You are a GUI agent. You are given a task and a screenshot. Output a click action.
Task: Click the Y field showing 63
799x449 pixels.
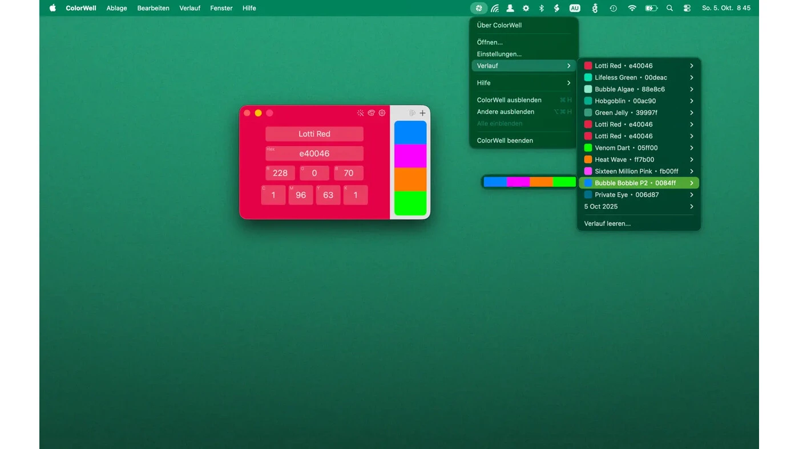pyautogui.click(x=328, y=195)
